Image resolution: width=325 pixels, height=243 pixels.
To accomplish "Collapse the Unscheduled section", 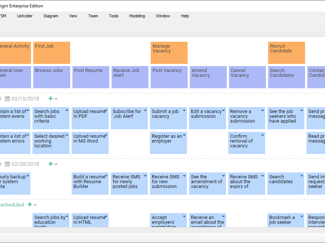I will (x=35, y=205).
